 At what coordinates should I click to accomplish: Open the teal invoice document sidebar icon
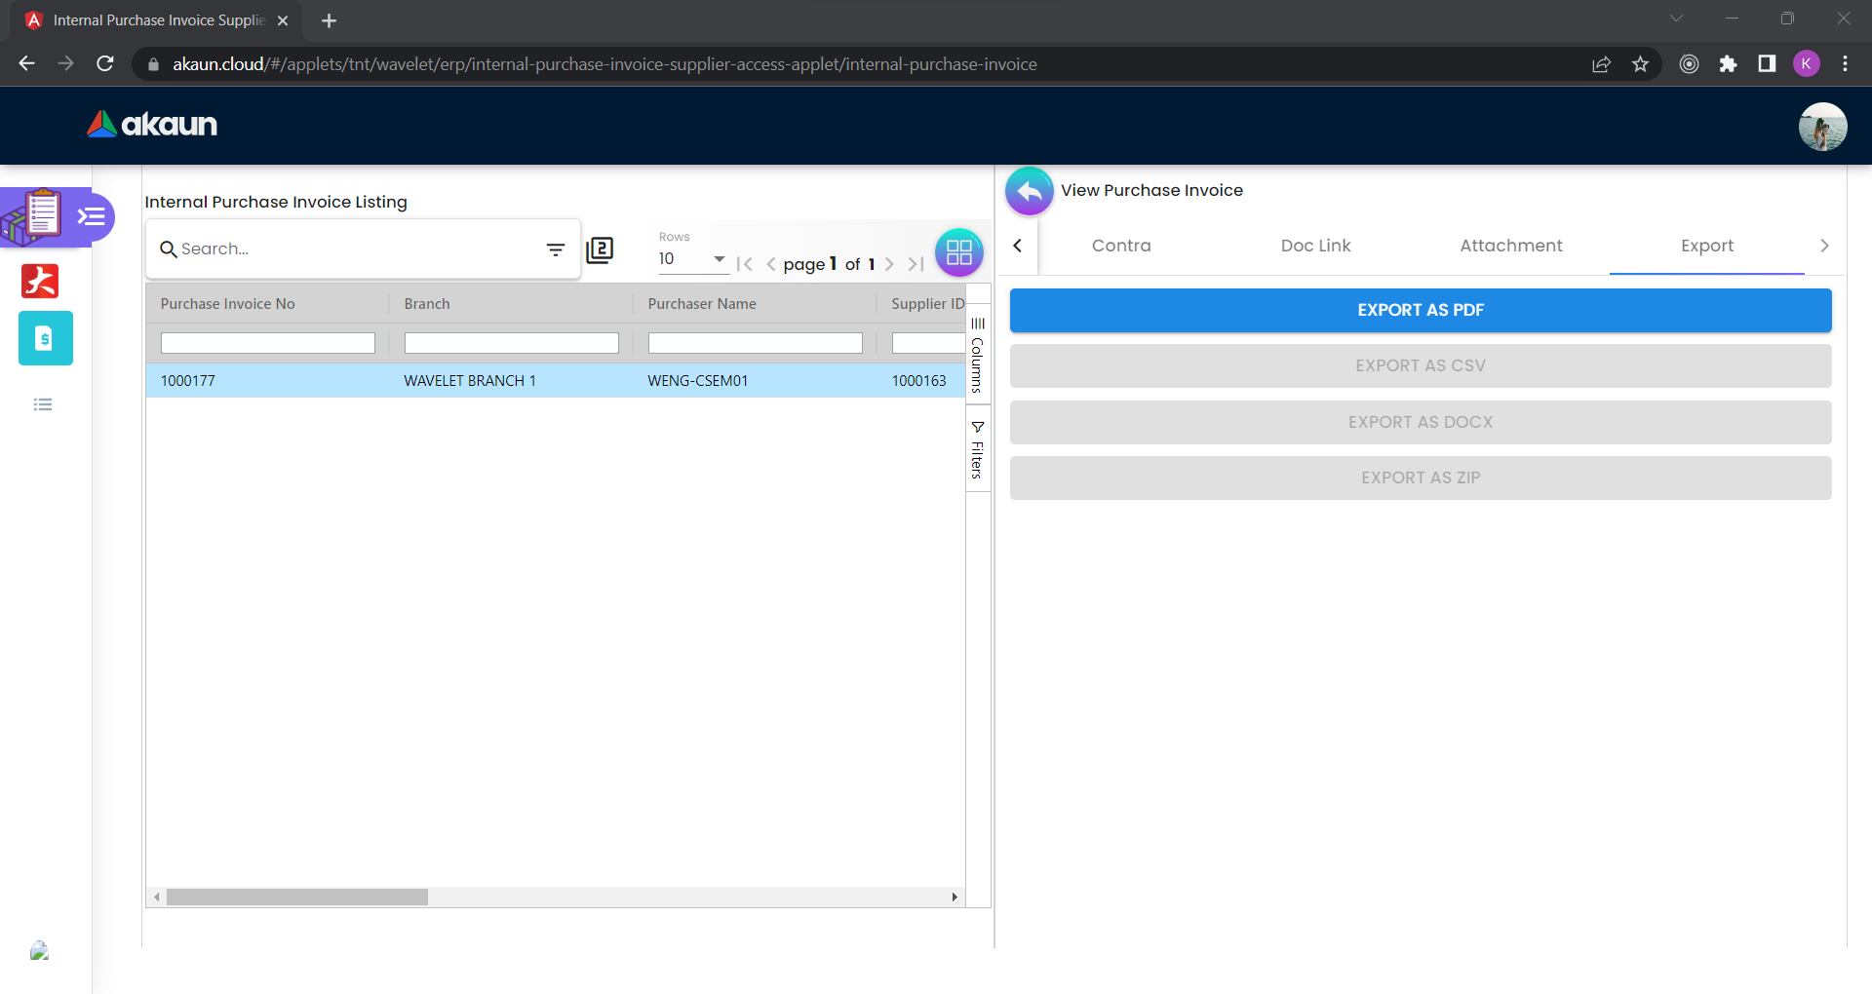tap(45, 338)
